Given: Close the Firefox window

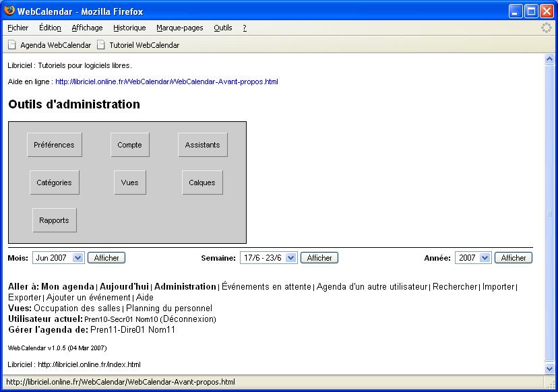Looking at the screenshot, I should [x=547, y=11].
